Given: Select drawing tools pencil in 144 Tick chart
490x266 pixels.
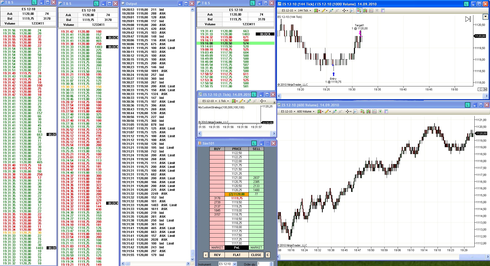Looking at the screenshot, I should point(324,11).
